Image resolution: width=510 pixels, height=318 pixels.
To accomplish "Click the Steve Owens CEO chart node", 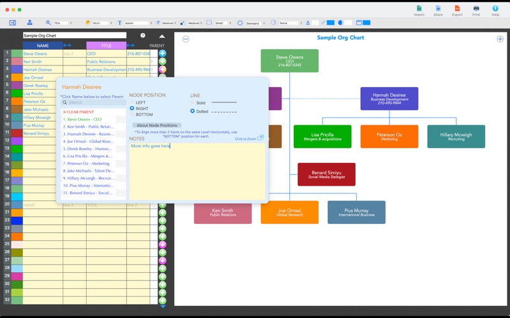I will 289,60.
